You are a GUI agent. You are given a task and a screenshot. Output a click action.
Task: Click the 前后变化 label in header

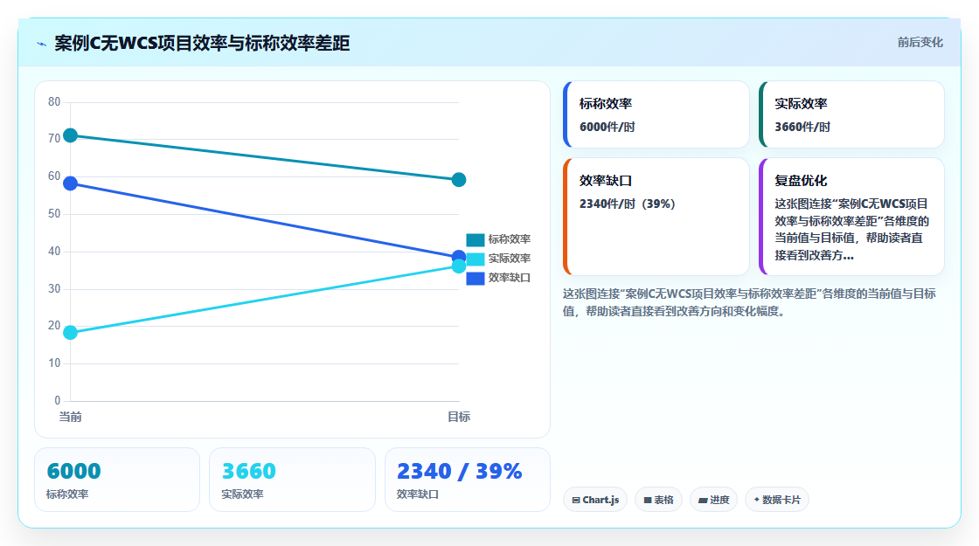[920, 43]
